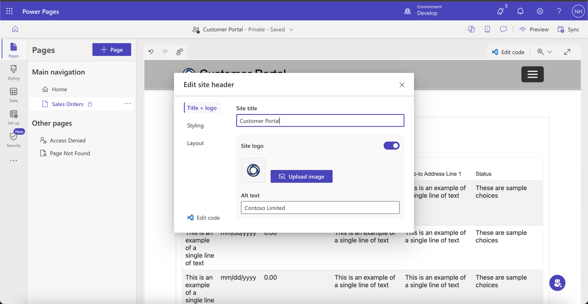Click the undo arrow in toolbar
The image size is (588, 304).
click(x=151, y=52)
